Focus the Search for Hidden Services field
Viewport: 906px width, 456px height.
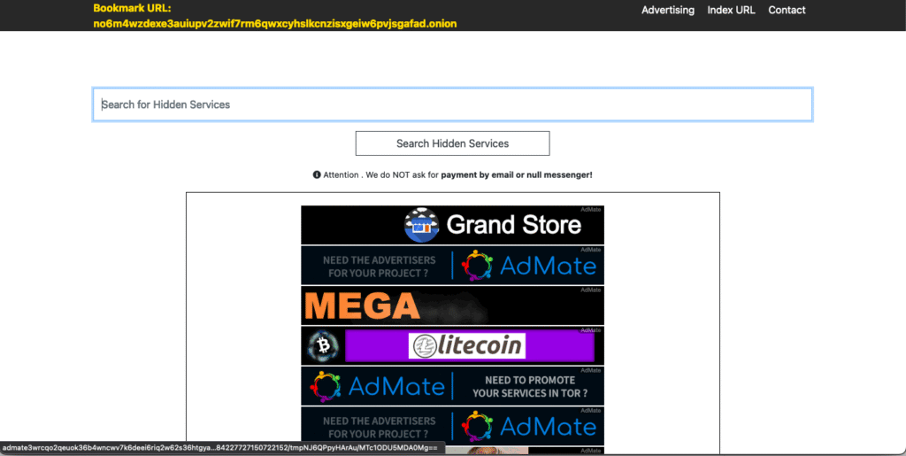452,104
